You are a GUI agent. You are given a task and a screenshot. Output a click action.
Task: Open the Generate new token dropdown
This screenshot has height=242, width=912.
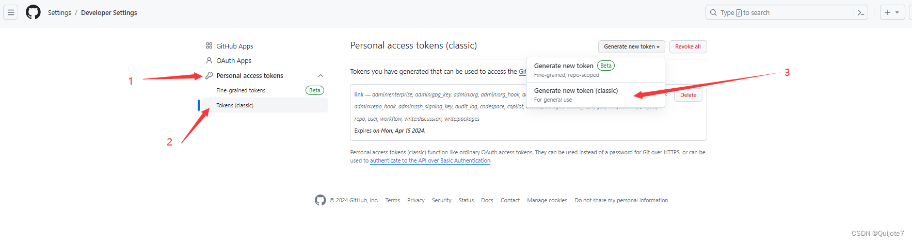click(631, 46)
